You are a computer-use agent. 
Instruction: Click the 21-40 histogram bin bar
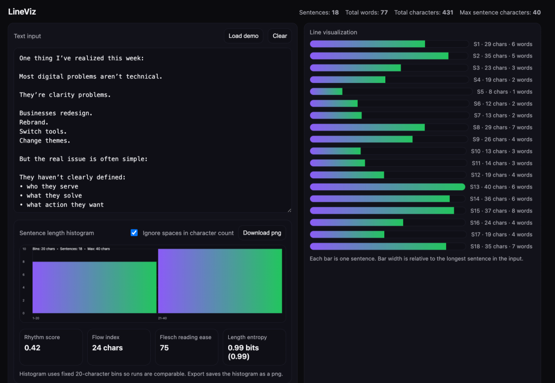[x=220, y=281]
